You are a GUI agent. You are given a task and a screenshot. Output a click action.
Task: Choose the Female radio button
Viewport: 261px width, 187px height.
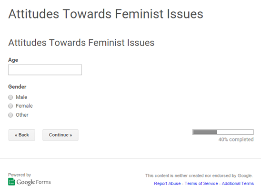click(x=10, y=106)
